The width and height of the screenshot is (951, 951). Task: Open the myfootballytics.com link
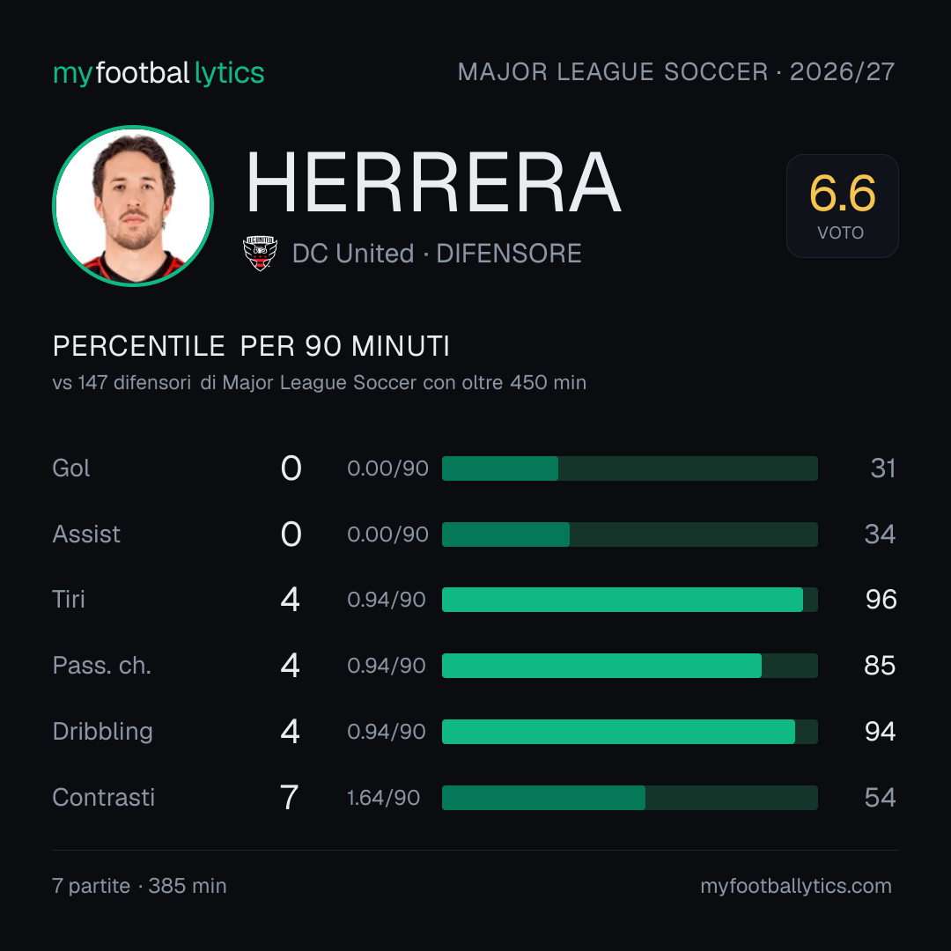[x=796, y=886]
